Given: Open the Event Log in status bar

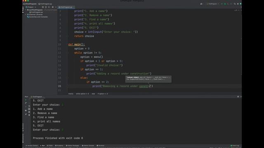Looking at the screenshot, I should coord(235,146).
